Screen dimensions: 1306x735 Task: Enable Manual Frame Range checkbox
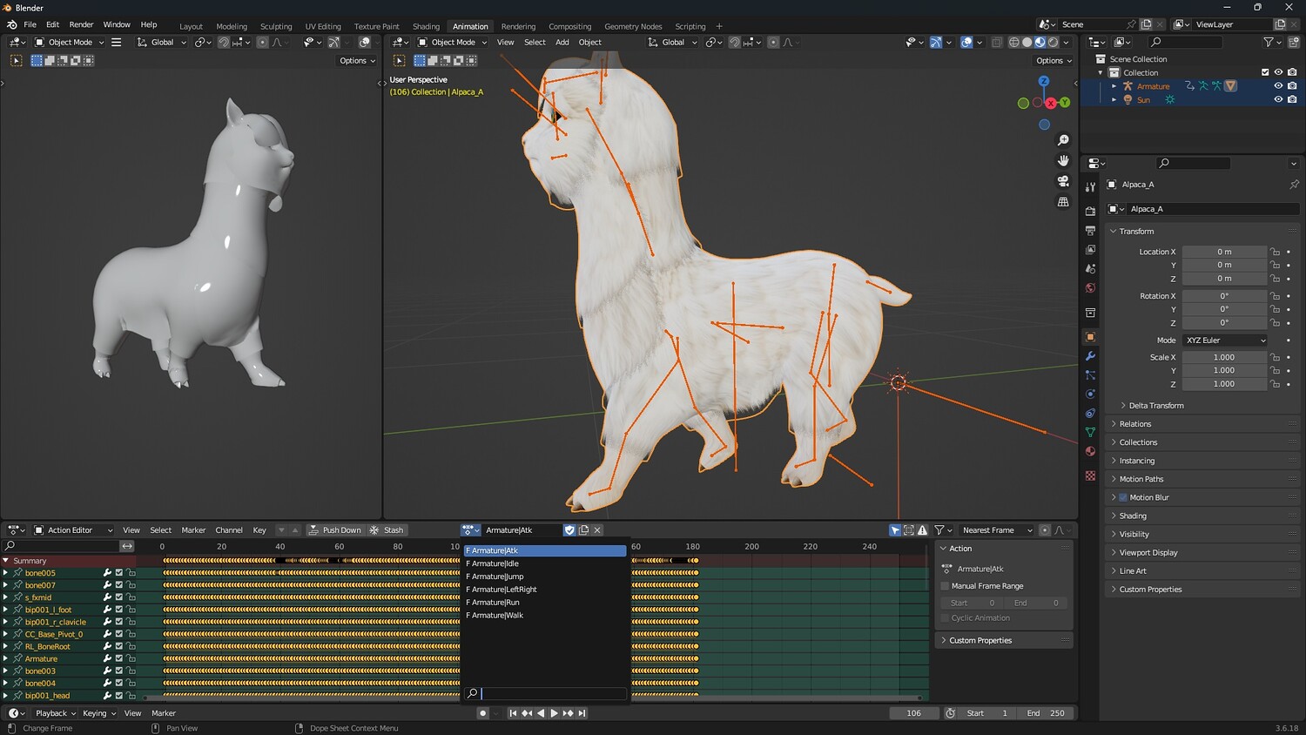point(945,586)
